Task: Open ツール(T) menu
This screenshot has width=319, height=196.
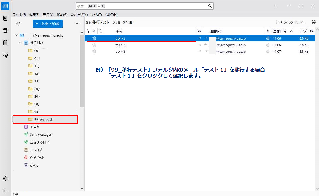Action: pos(96,15)
